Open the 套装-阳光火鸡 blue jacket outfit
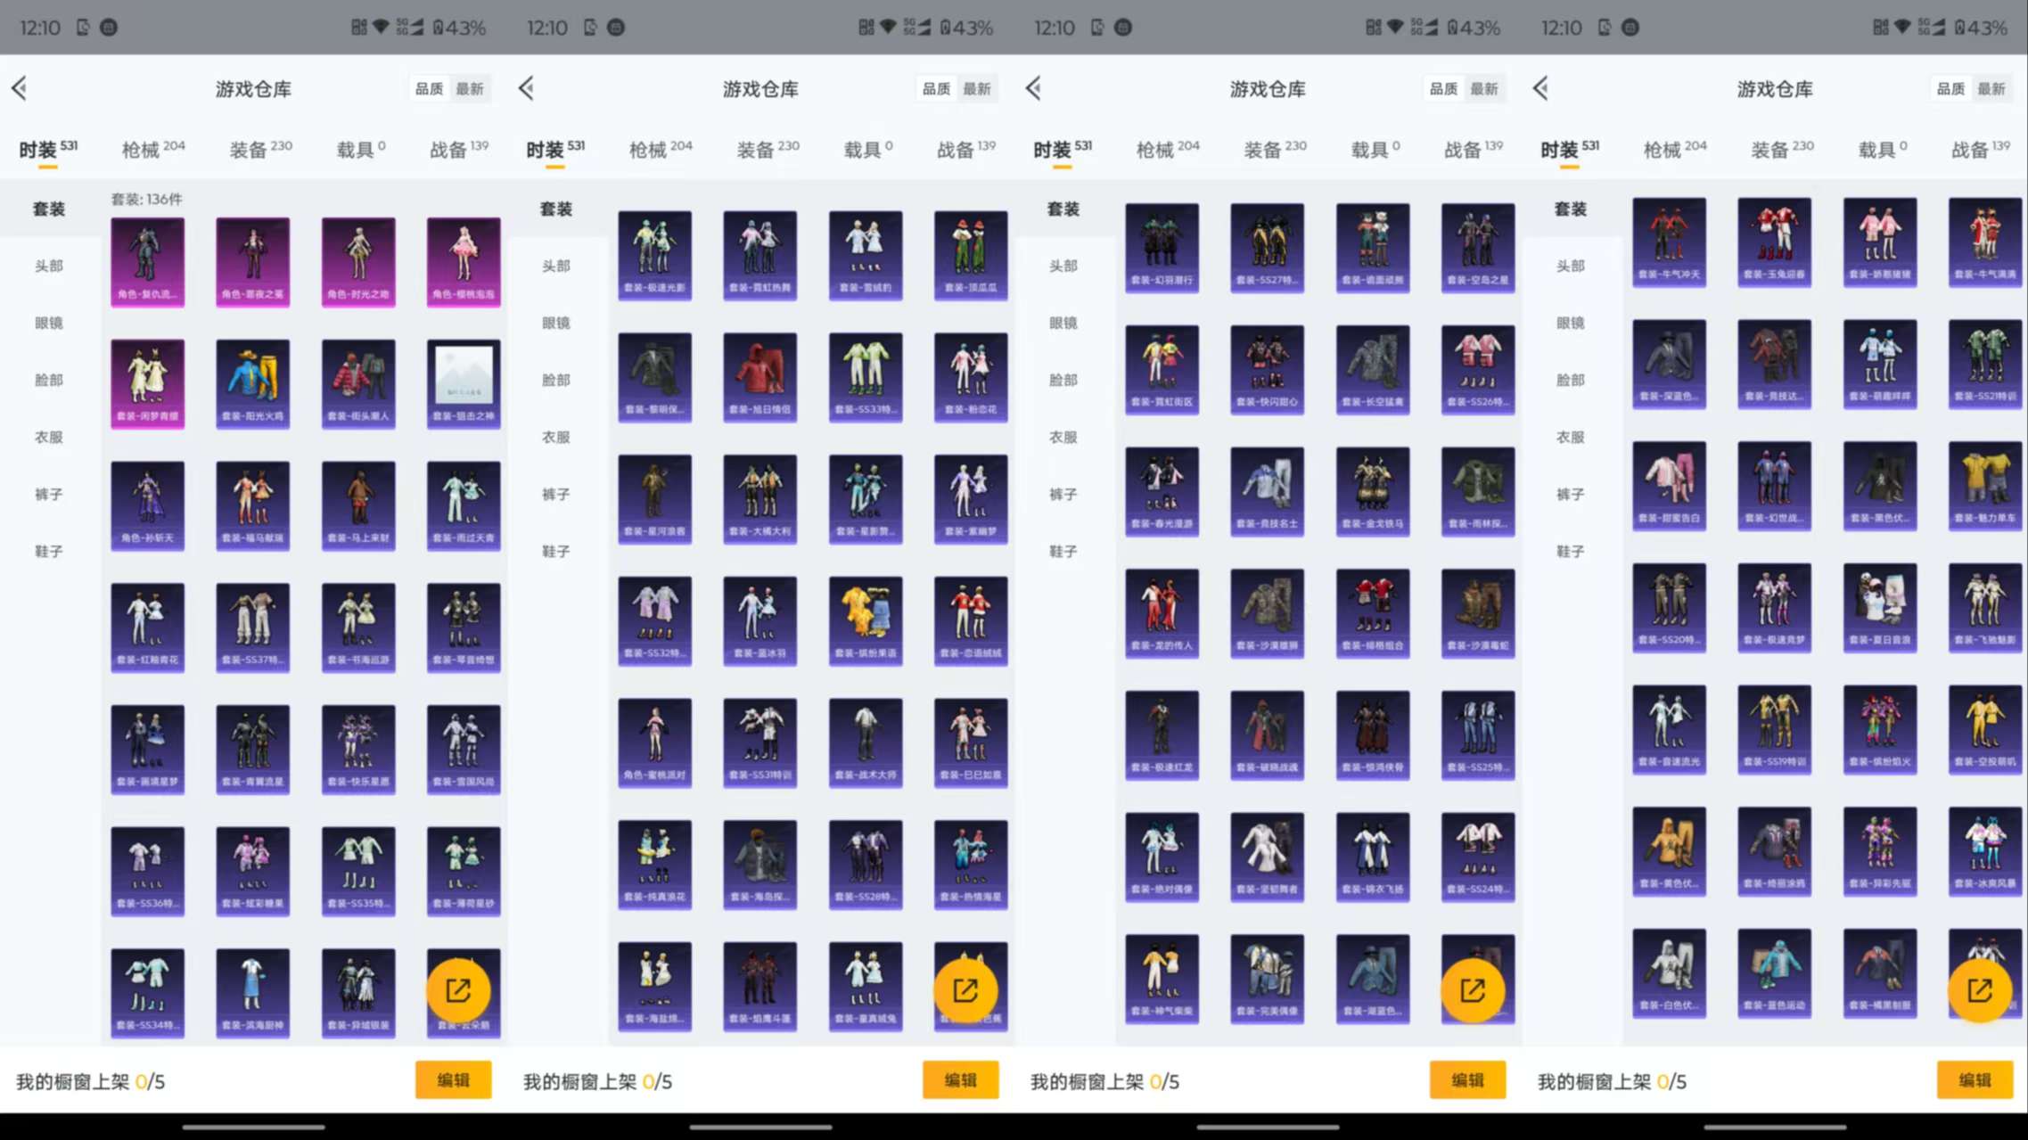 click(253, 382)
